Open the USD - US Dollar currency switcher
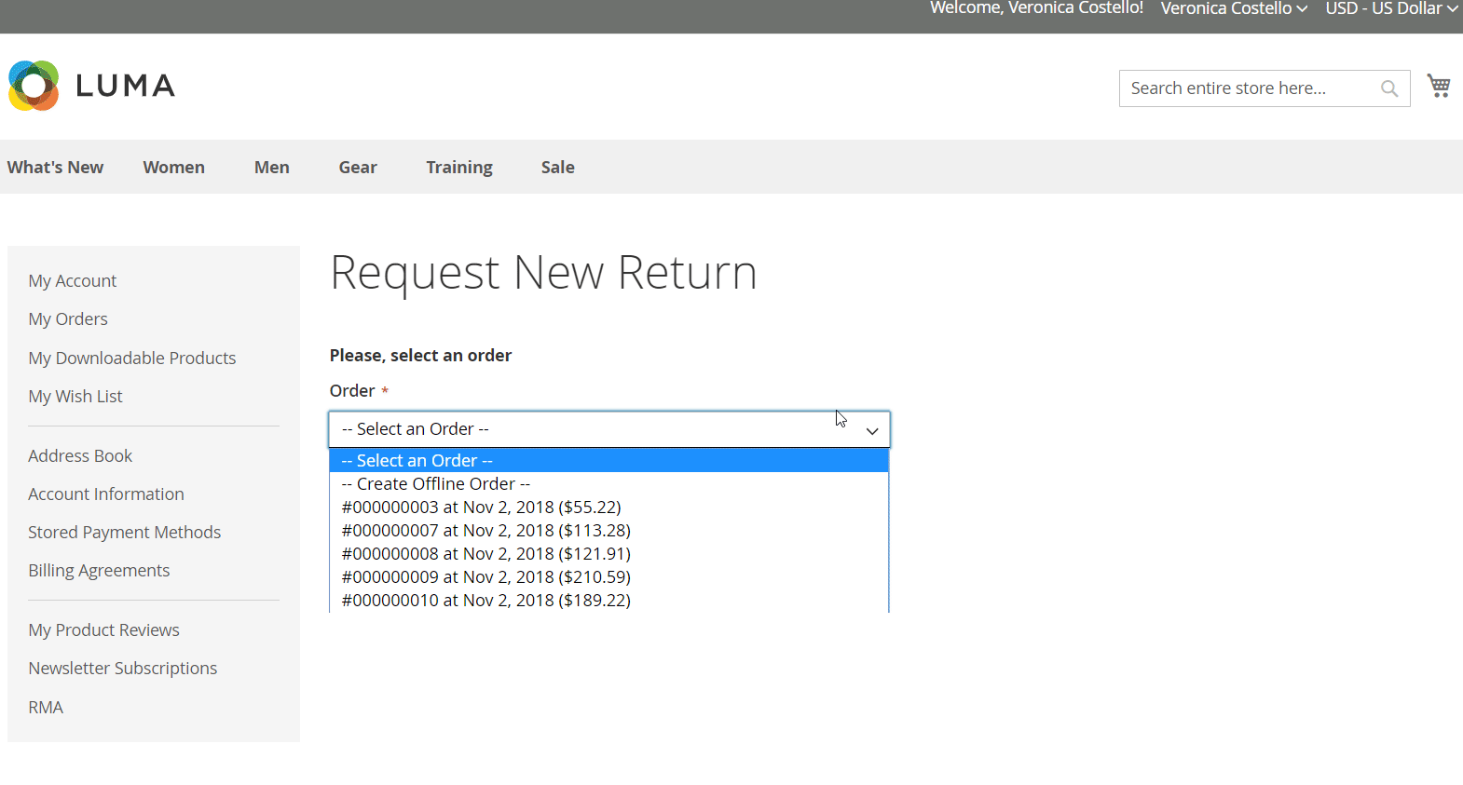The image size is (1463, 785). tap(1391, 8)
